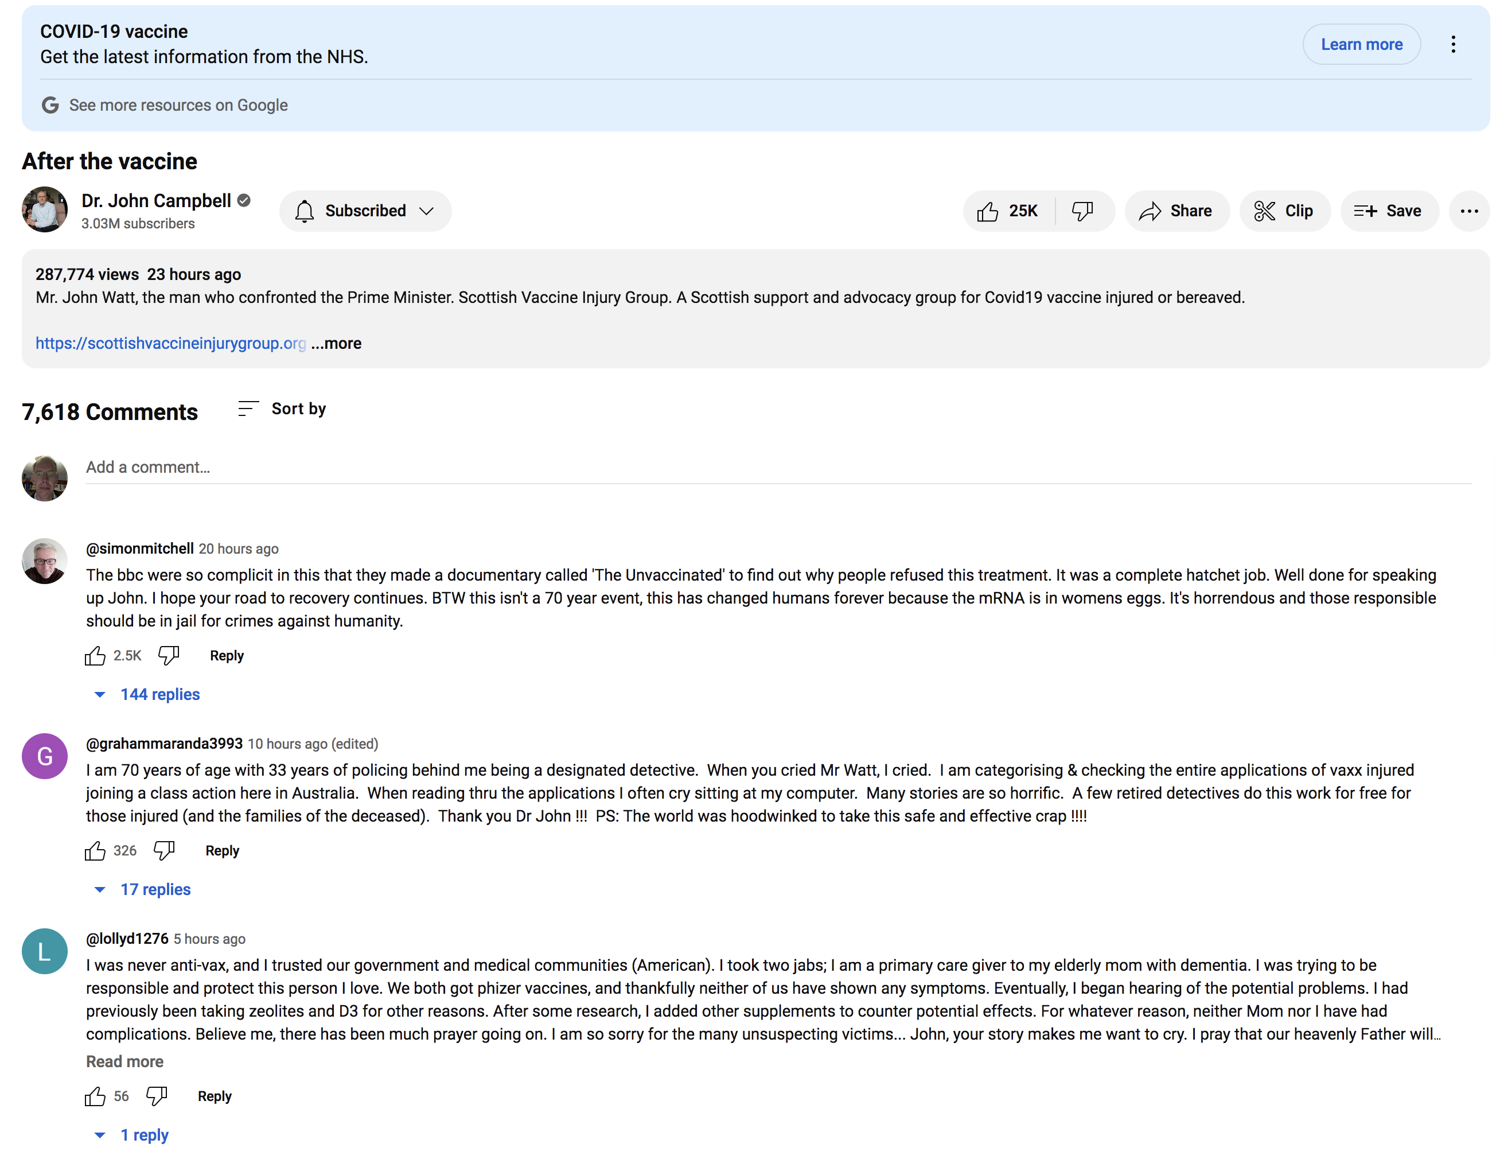Open the Share video dialog

[1176, 211]
